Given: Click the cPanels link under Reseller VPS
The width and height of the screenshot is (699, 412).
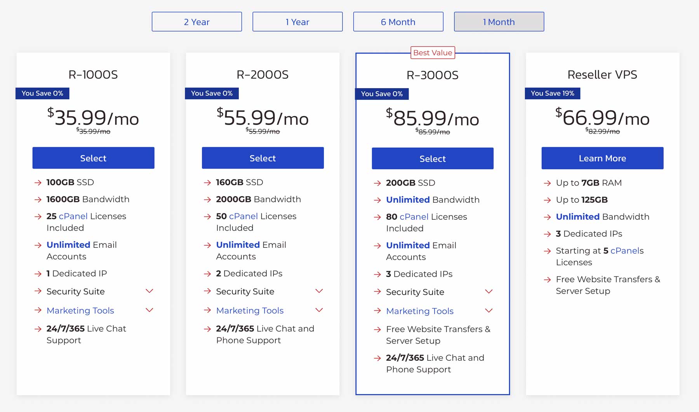Looking at the screenshot, I should (626, 250).
